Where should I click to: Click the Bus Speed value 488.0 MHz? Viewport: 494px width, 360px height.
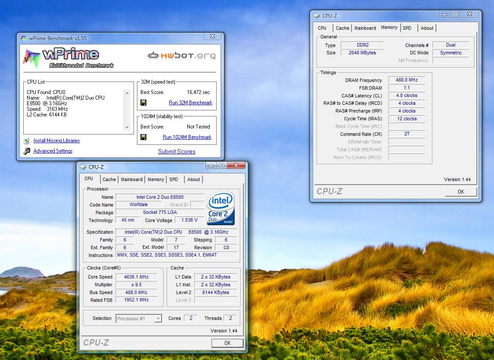tap(136, 292)
